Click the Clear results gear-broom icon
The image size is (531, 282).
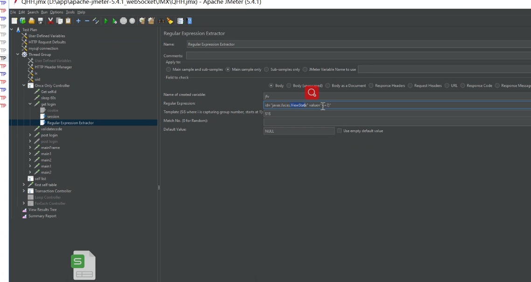142,21
